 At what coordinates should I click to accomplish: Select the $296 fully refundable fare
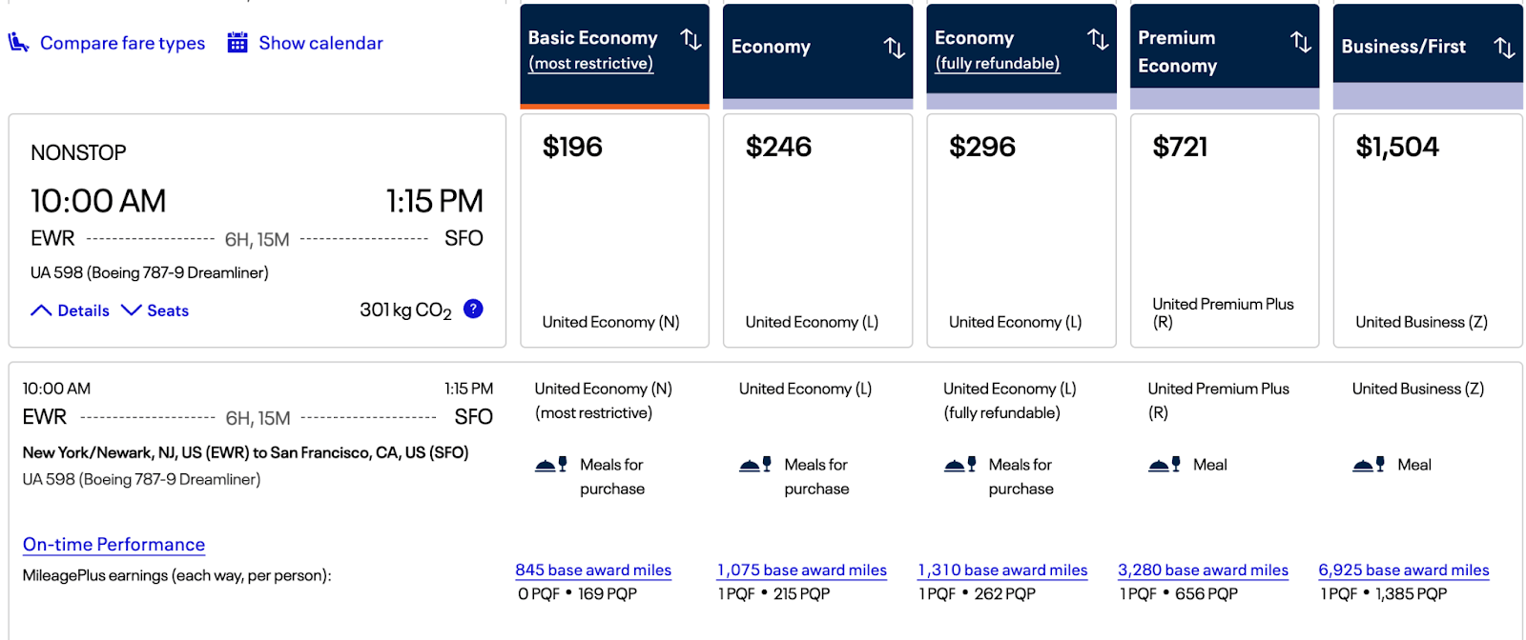1021,230
